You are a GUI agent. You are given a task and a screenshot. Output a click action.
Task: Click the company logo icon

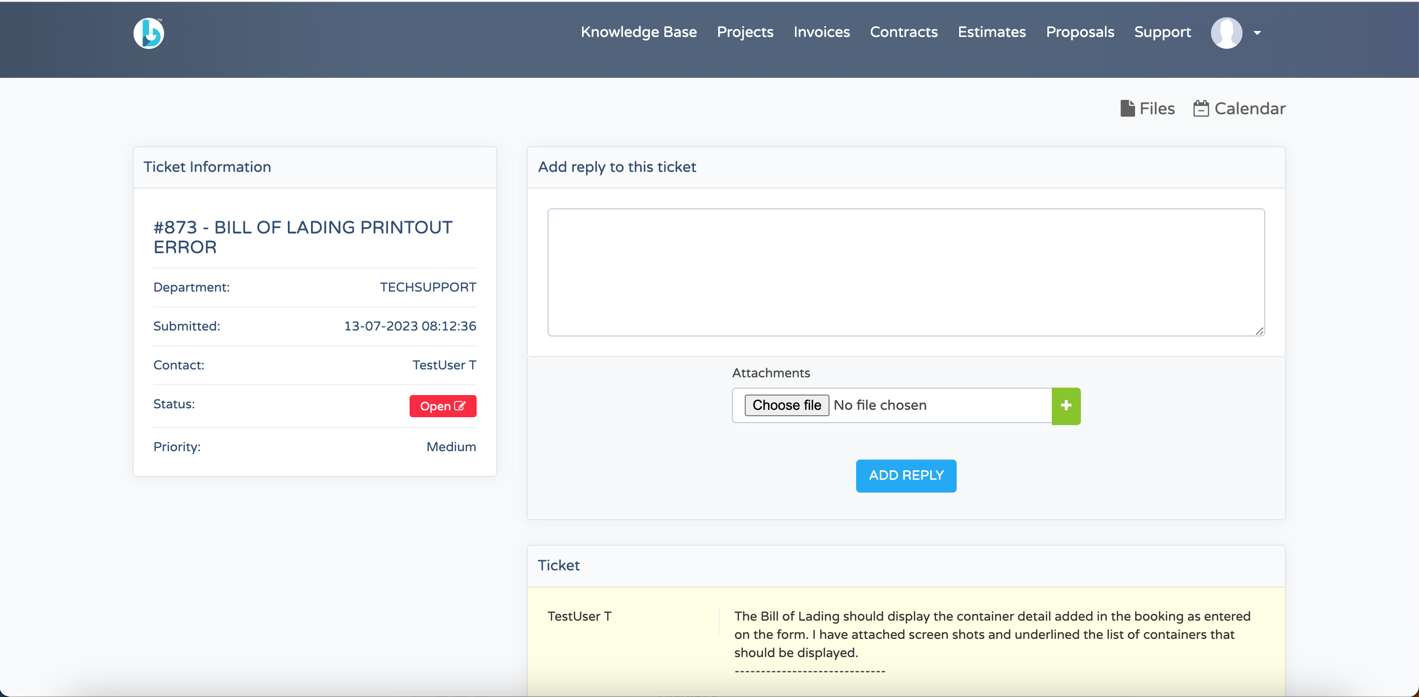[x=149, y=33]
